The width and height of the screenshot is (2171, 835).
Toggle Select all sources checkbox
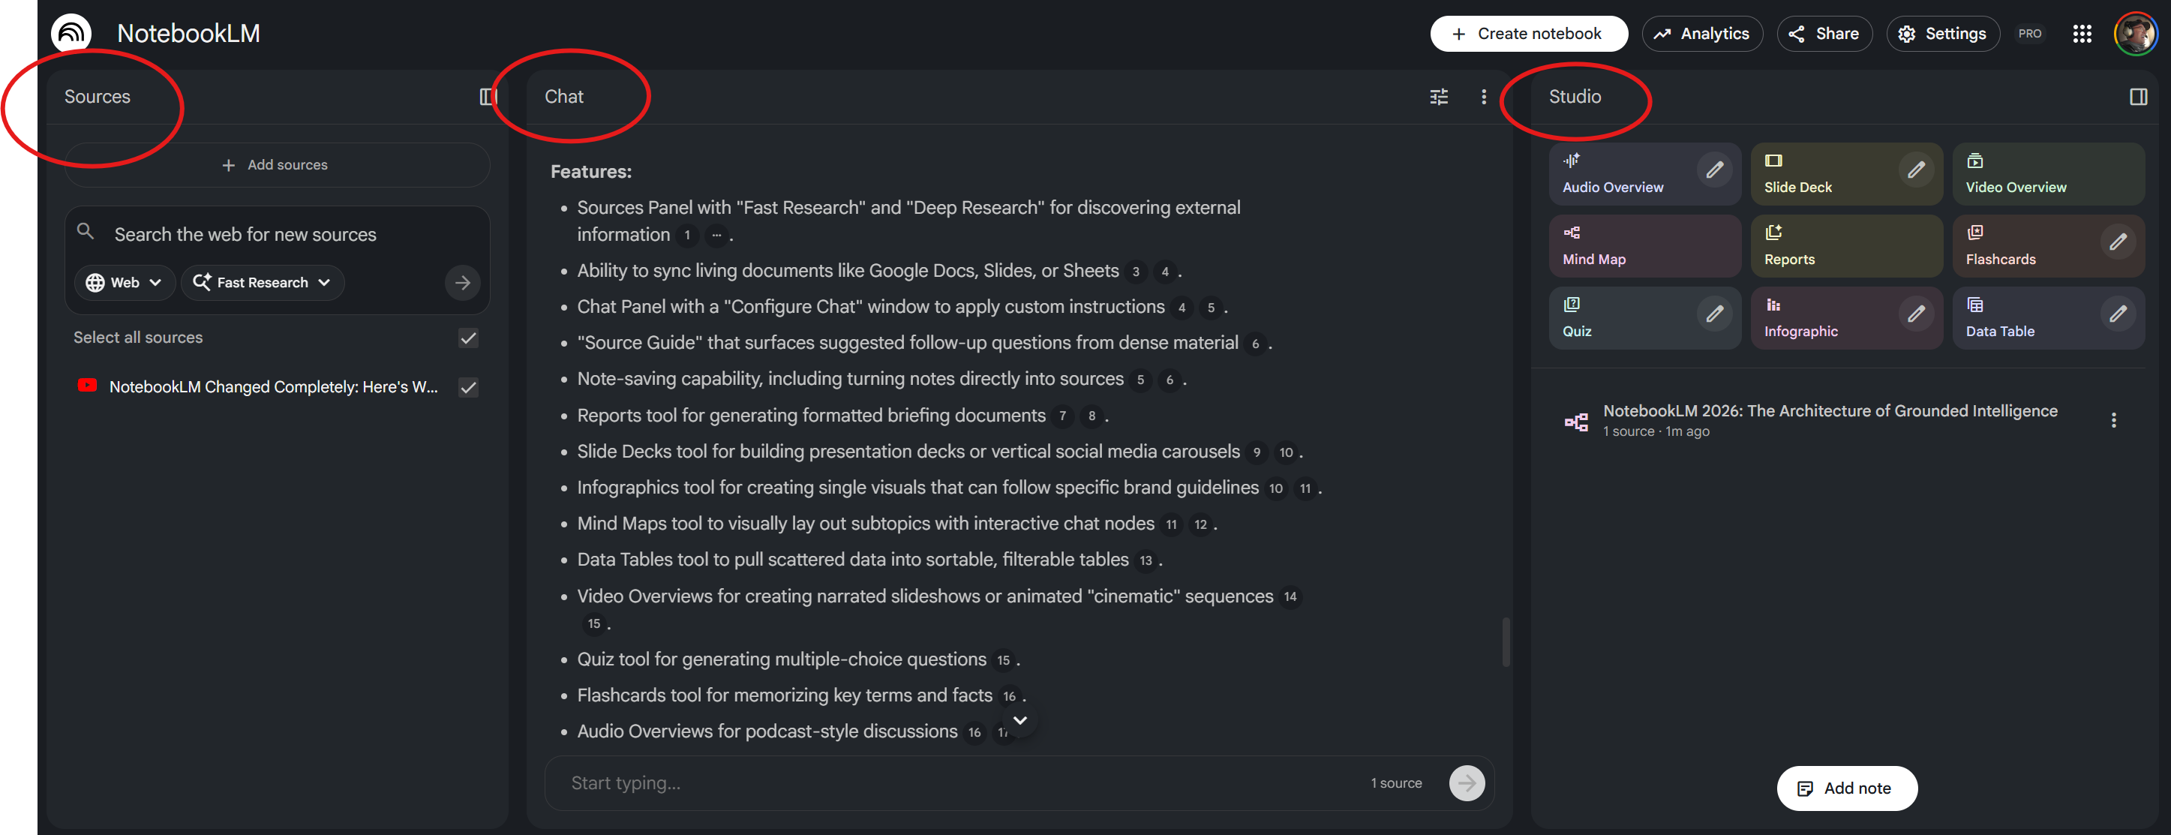pos(468,338)
